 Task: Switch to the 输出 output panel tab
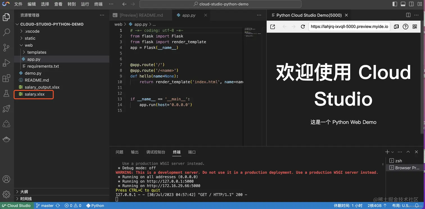(x=135, y=152)
